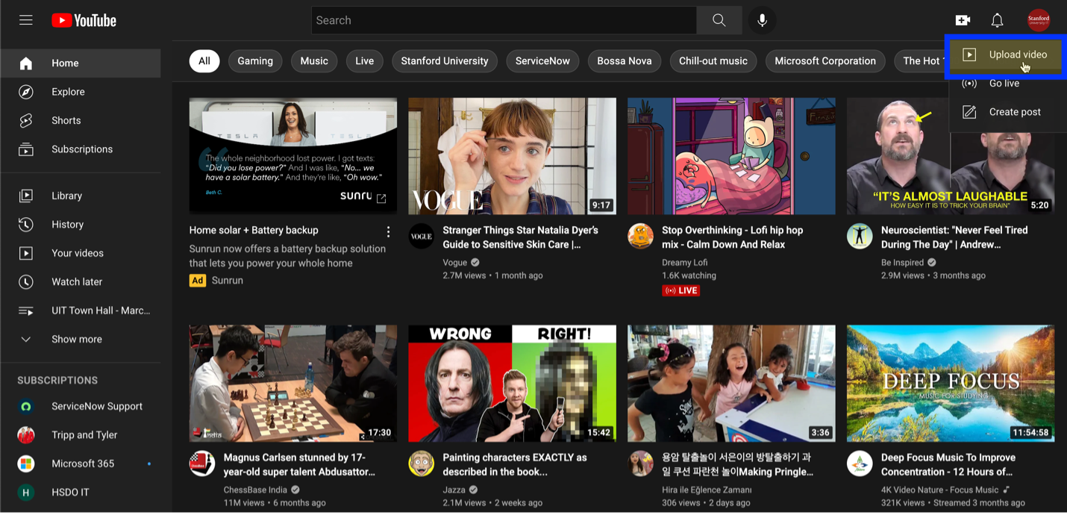The image size is (1067, 515).
Task: Select the ServiceNow filter chip
Action: [542, 61]
